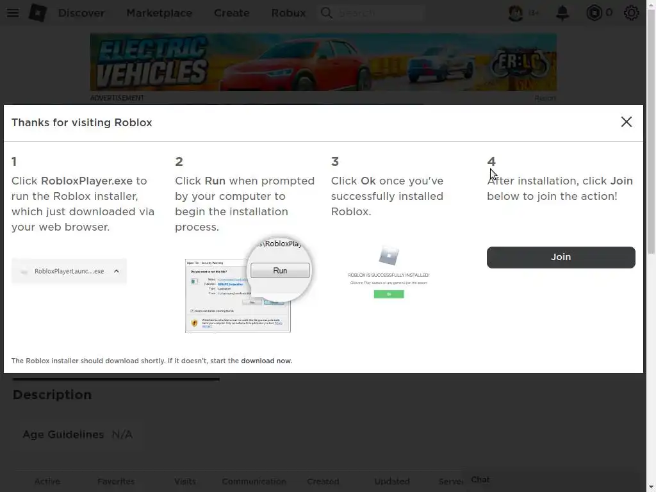Open the settings gear icon
656x492 pixels.
[x=631, y=13]
